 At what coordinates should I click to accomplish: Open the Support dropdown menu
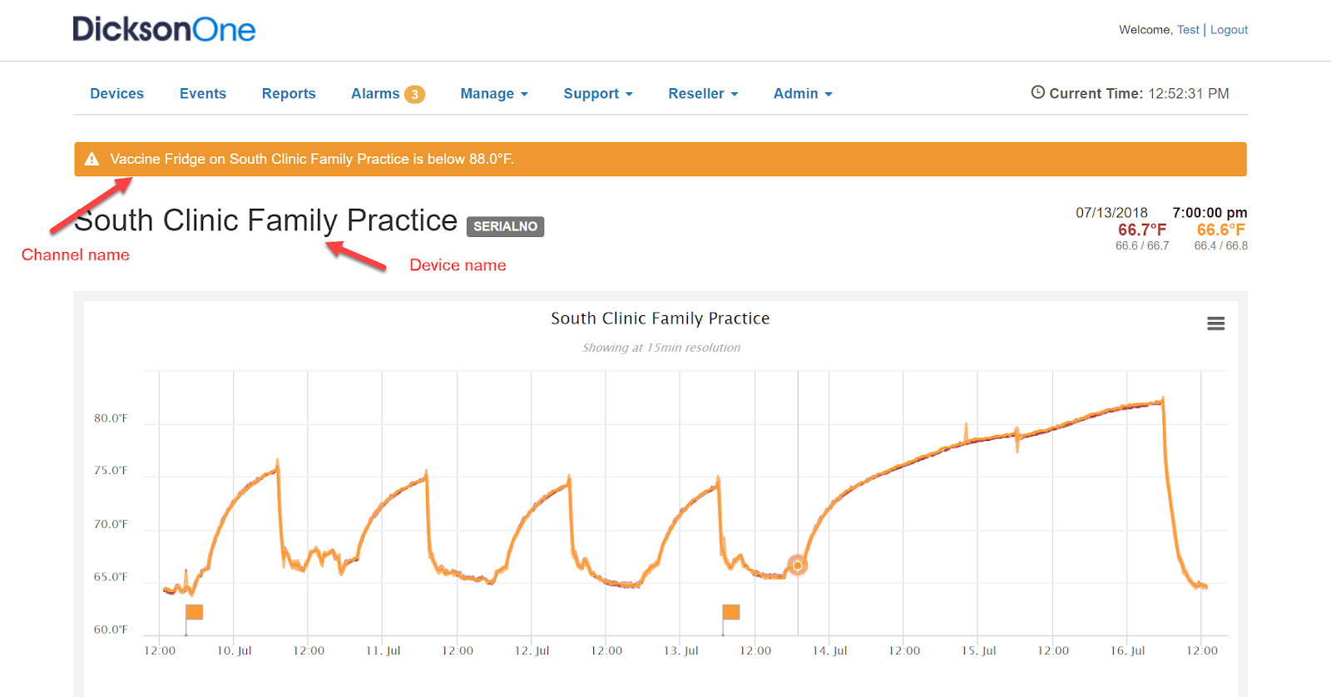click(597, 94)
